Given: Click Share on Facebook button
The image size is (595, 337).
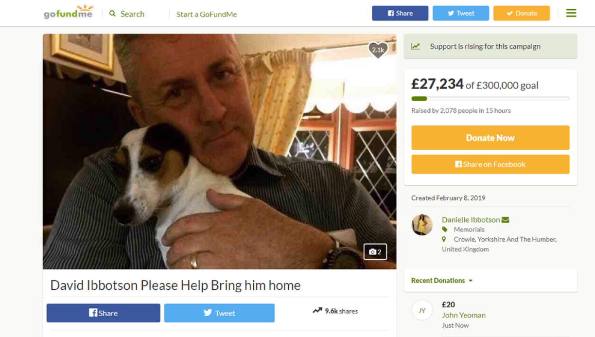Looking at the screenshot, I should [x=490, y=164].
